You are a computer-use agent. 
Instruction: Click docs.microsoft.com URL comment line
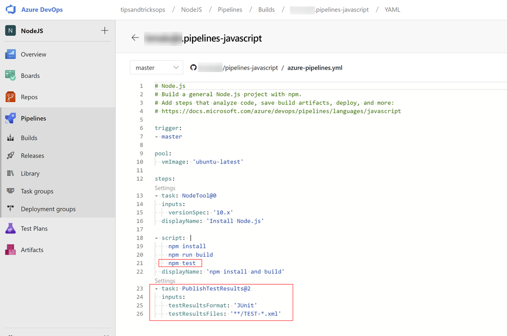278,111
